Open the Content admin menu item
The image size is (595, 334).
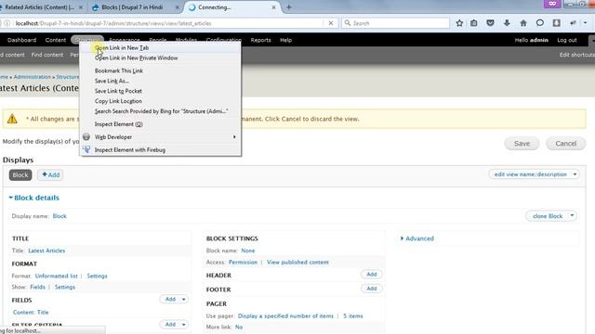56,40
